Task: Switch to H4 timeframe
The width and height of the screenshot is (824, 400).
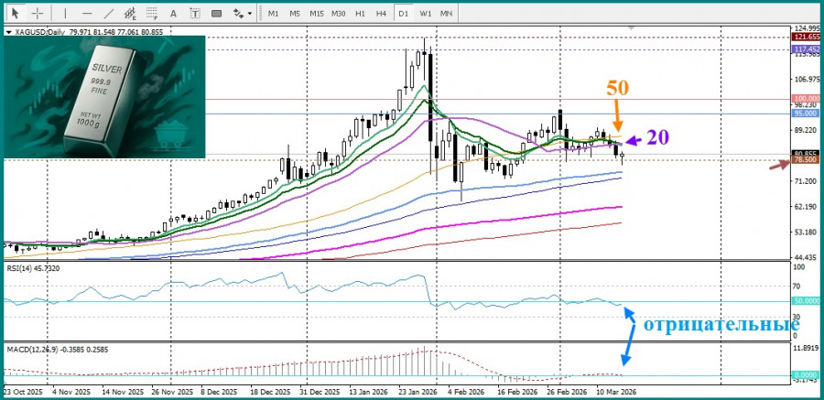Action: pyautogui.click(x=382, y=13)
